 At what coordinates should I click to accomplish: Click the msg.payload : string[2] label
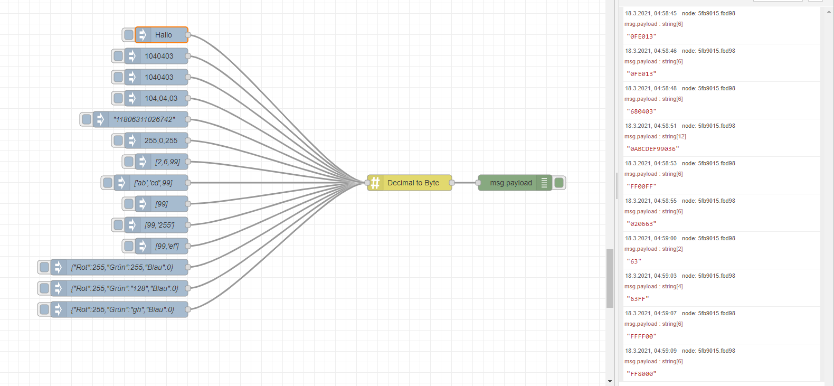[653, 249]
